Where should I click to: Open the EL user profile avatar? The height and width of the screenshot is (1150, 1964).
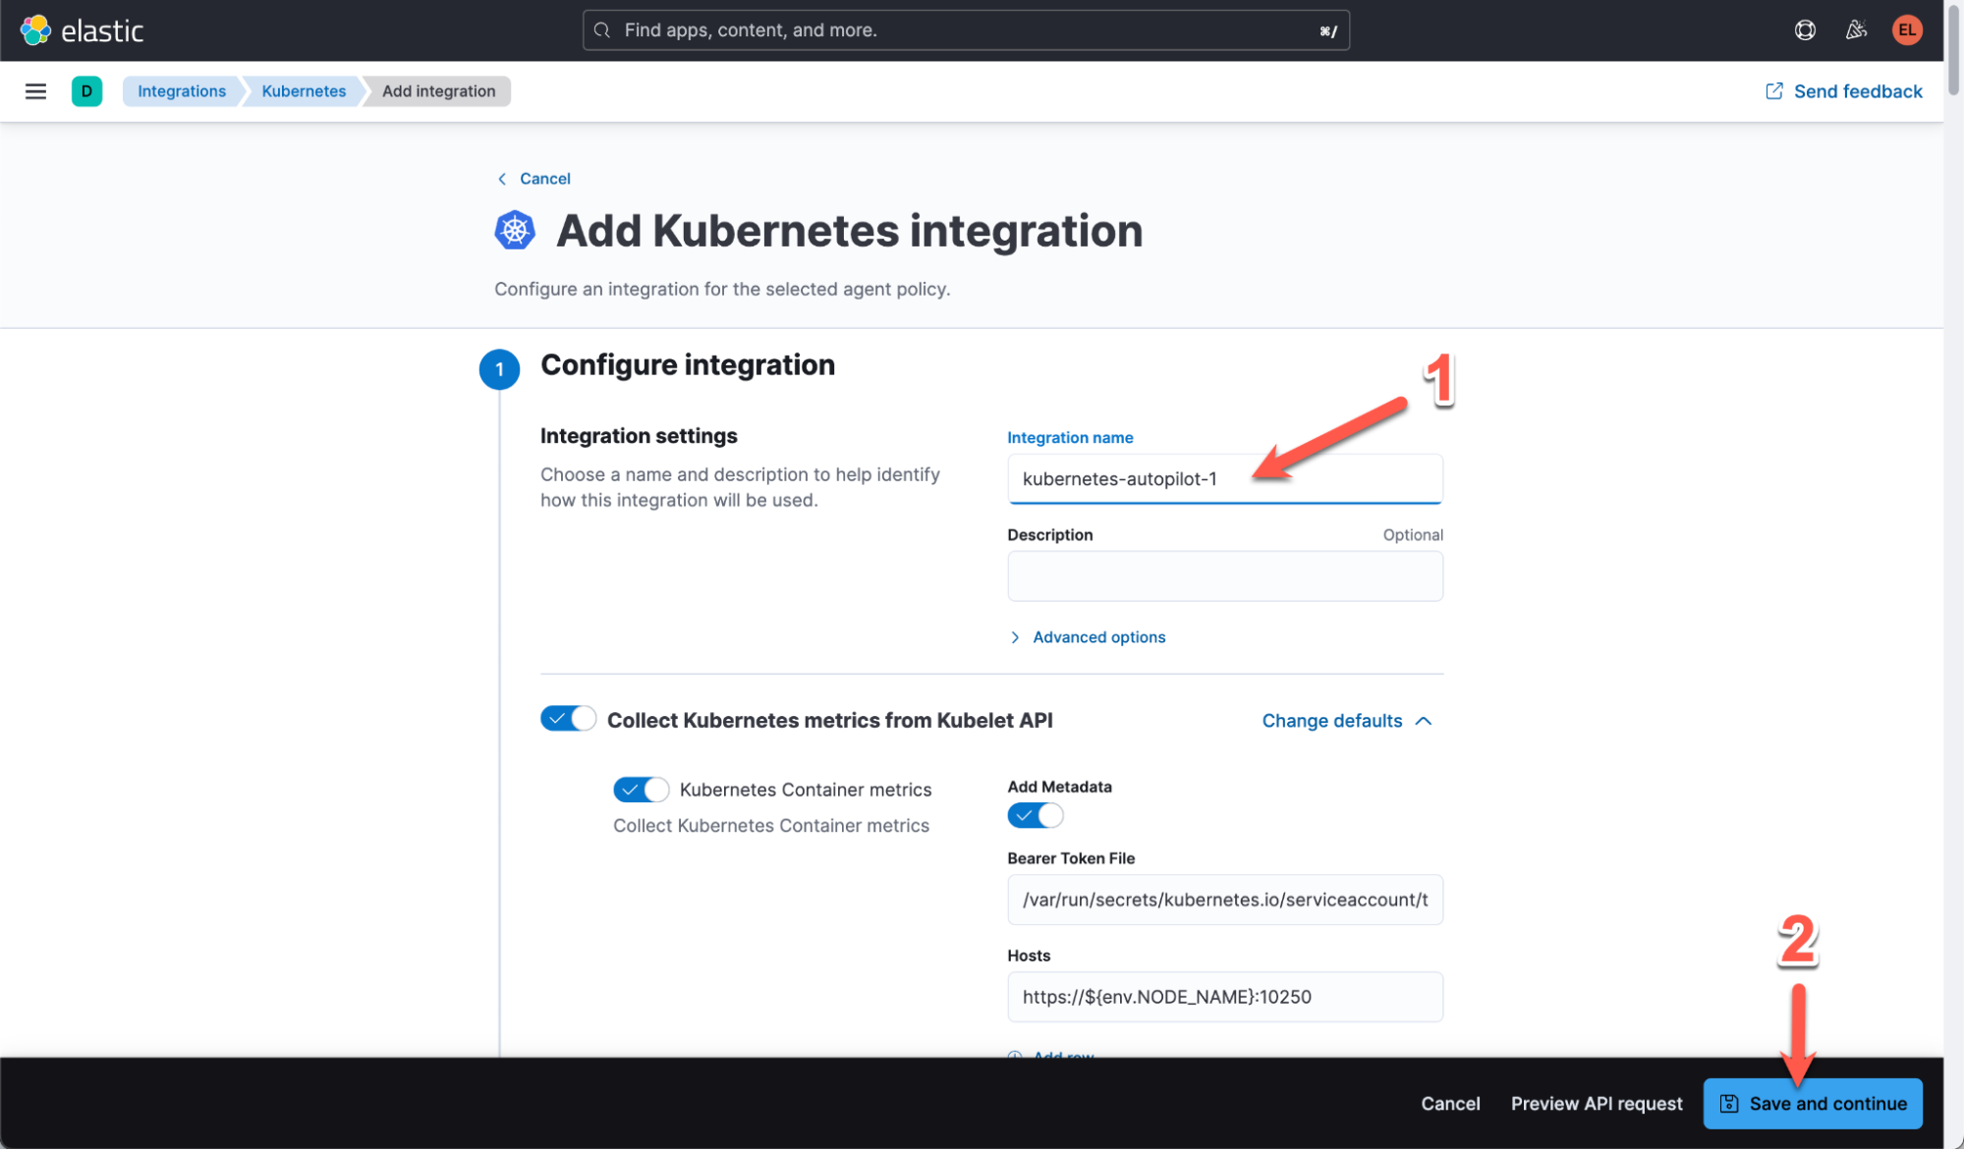pyautogui.click(x=1906, y=30)
